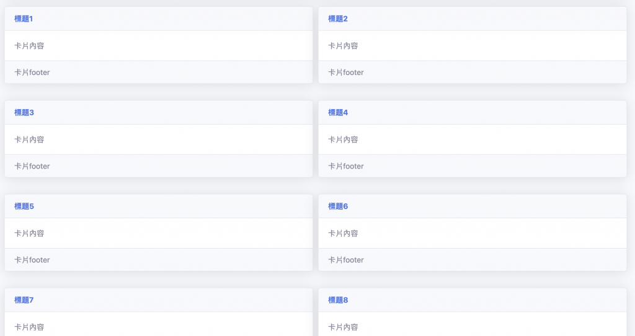
Task: Click 卡片footer text in 標題5 card
Action: pyautogui.click(x=32, y=260)
